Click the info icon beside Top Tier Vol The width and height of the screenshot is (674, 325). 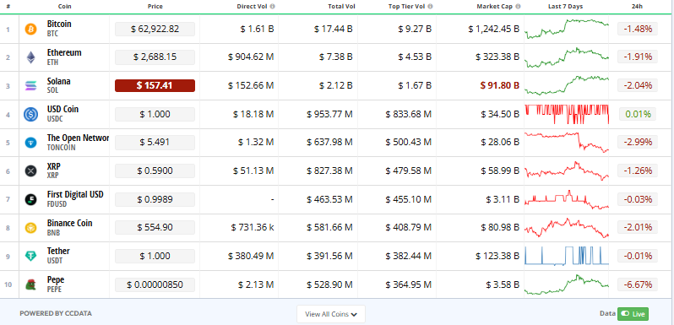[430, 7]
